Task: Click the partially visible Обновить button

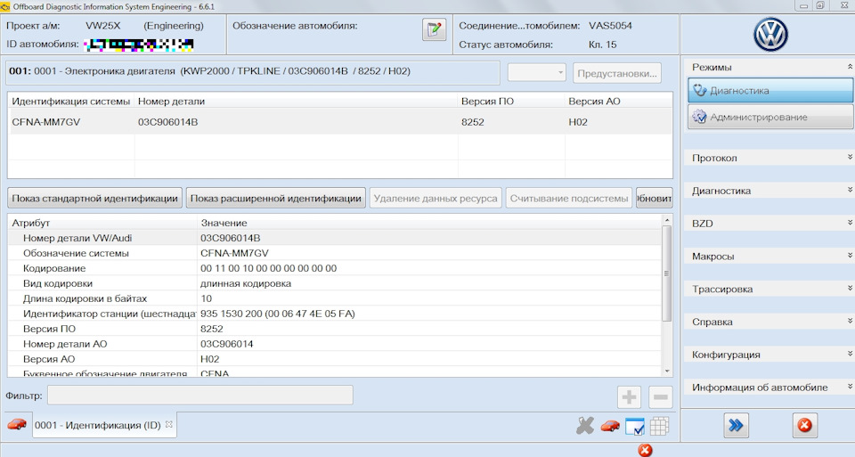Action: 655,199
